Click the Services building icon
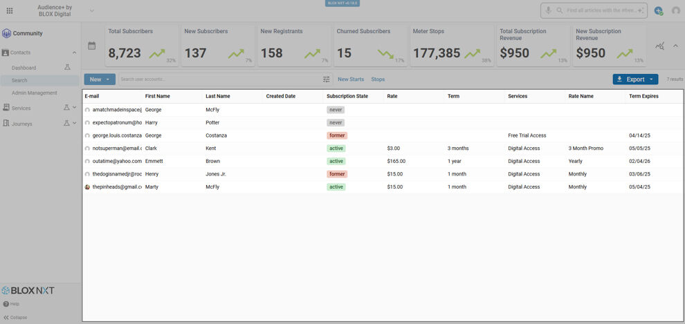 (6, 107)
